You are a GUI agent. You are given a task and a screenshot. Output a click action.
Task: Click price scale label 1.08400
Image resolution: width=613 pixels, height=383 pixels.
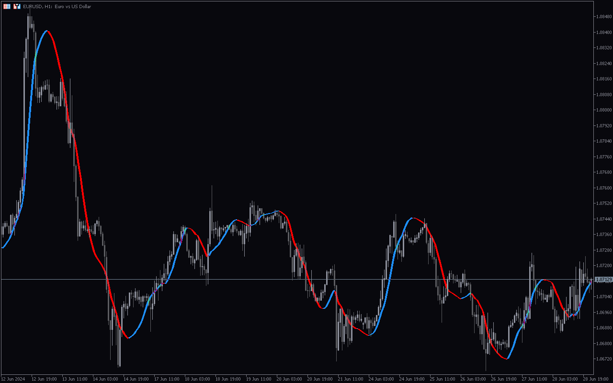604,32
